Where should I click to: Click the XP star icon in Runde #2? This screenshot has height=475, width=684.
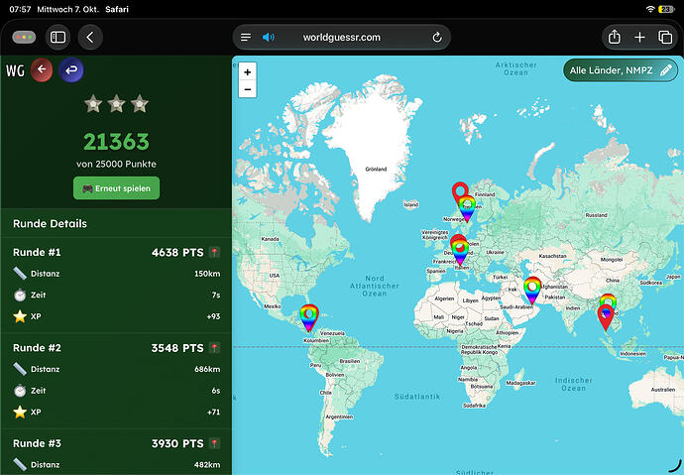click(x=20, y=412)
